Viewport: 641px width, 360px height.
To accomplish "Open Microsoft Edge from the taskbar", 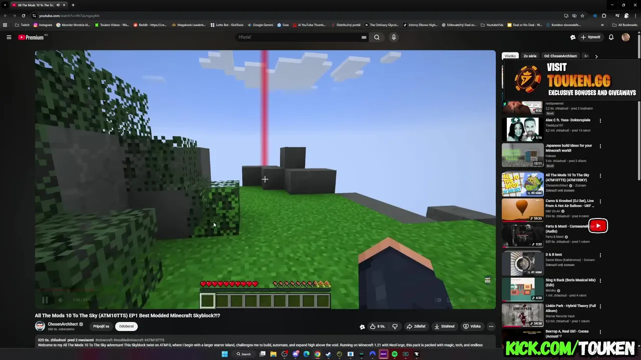I will click(x=306, y=354).
